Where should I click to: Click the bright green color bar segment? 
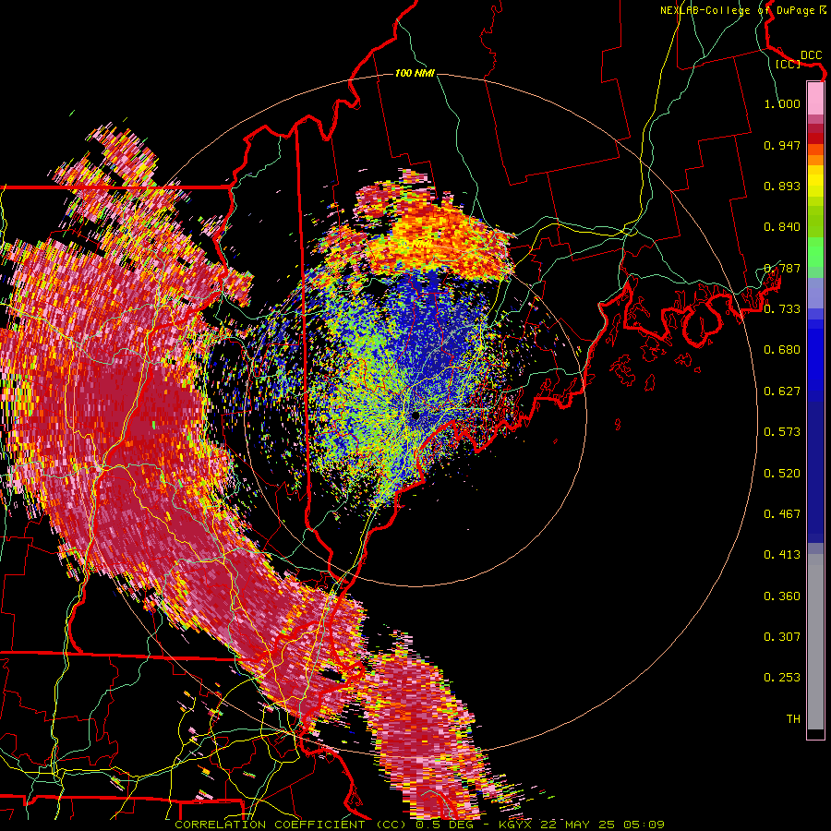[815, 252]
